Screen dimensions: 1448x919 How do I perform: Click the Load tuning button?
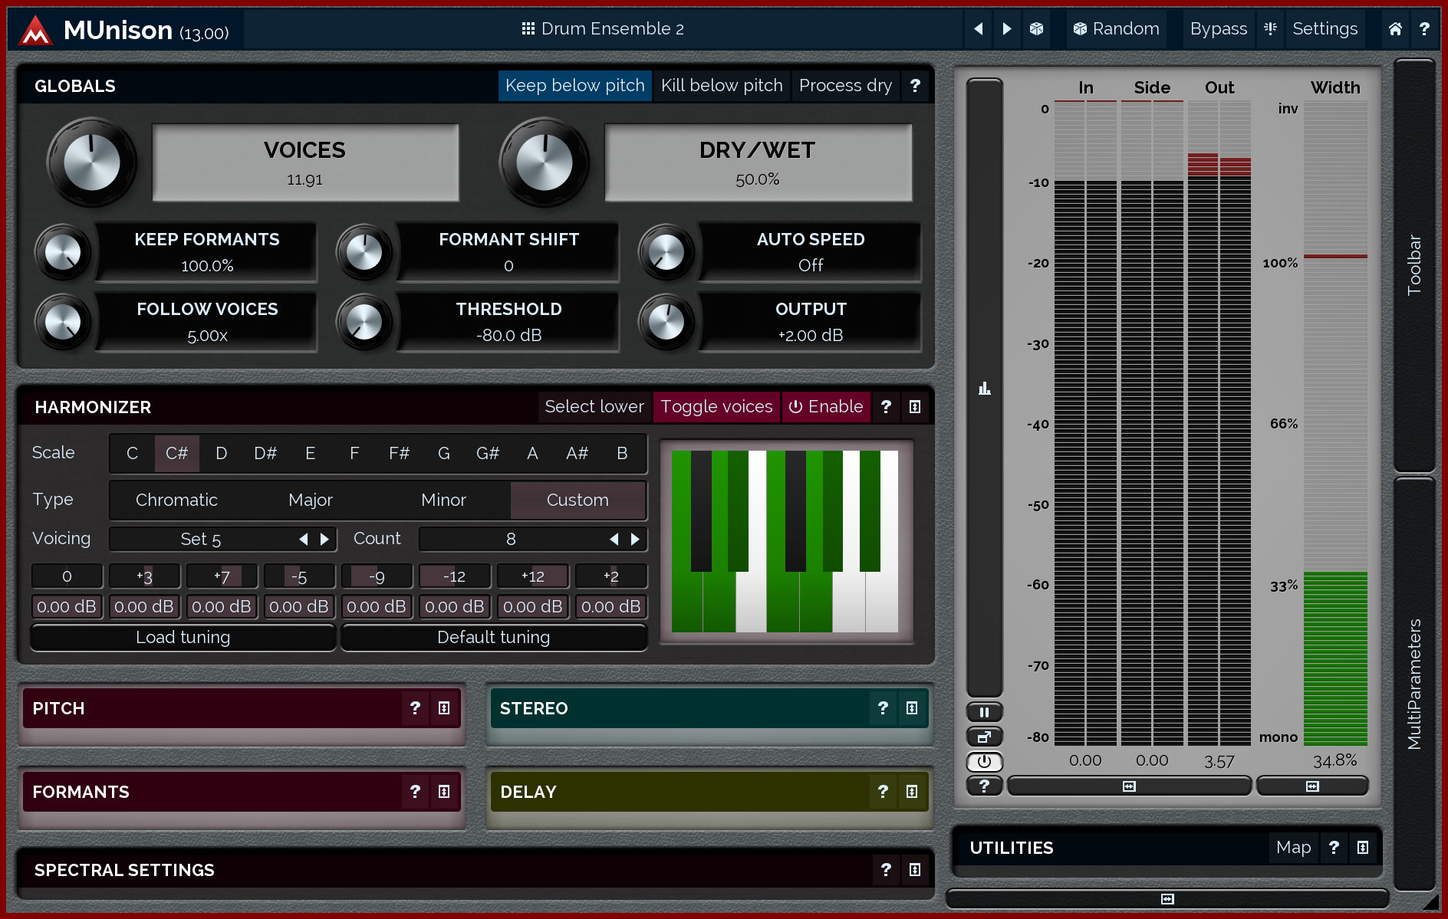pyautogui.click(x=183, y=638)
